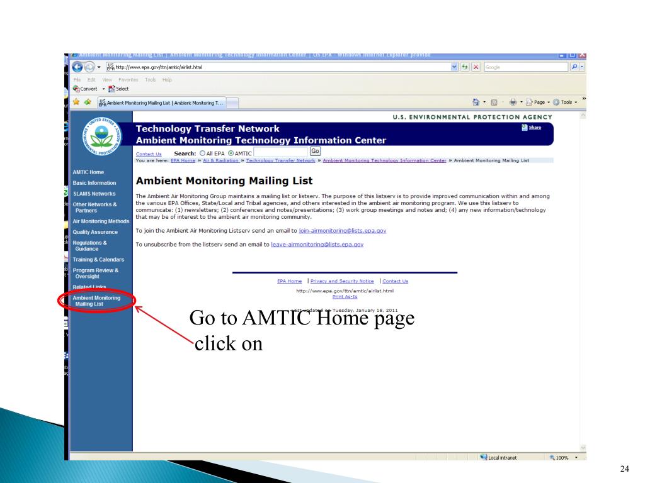645x483 pixels.
Task: Open the File menu
Action: tap(77, 80)
